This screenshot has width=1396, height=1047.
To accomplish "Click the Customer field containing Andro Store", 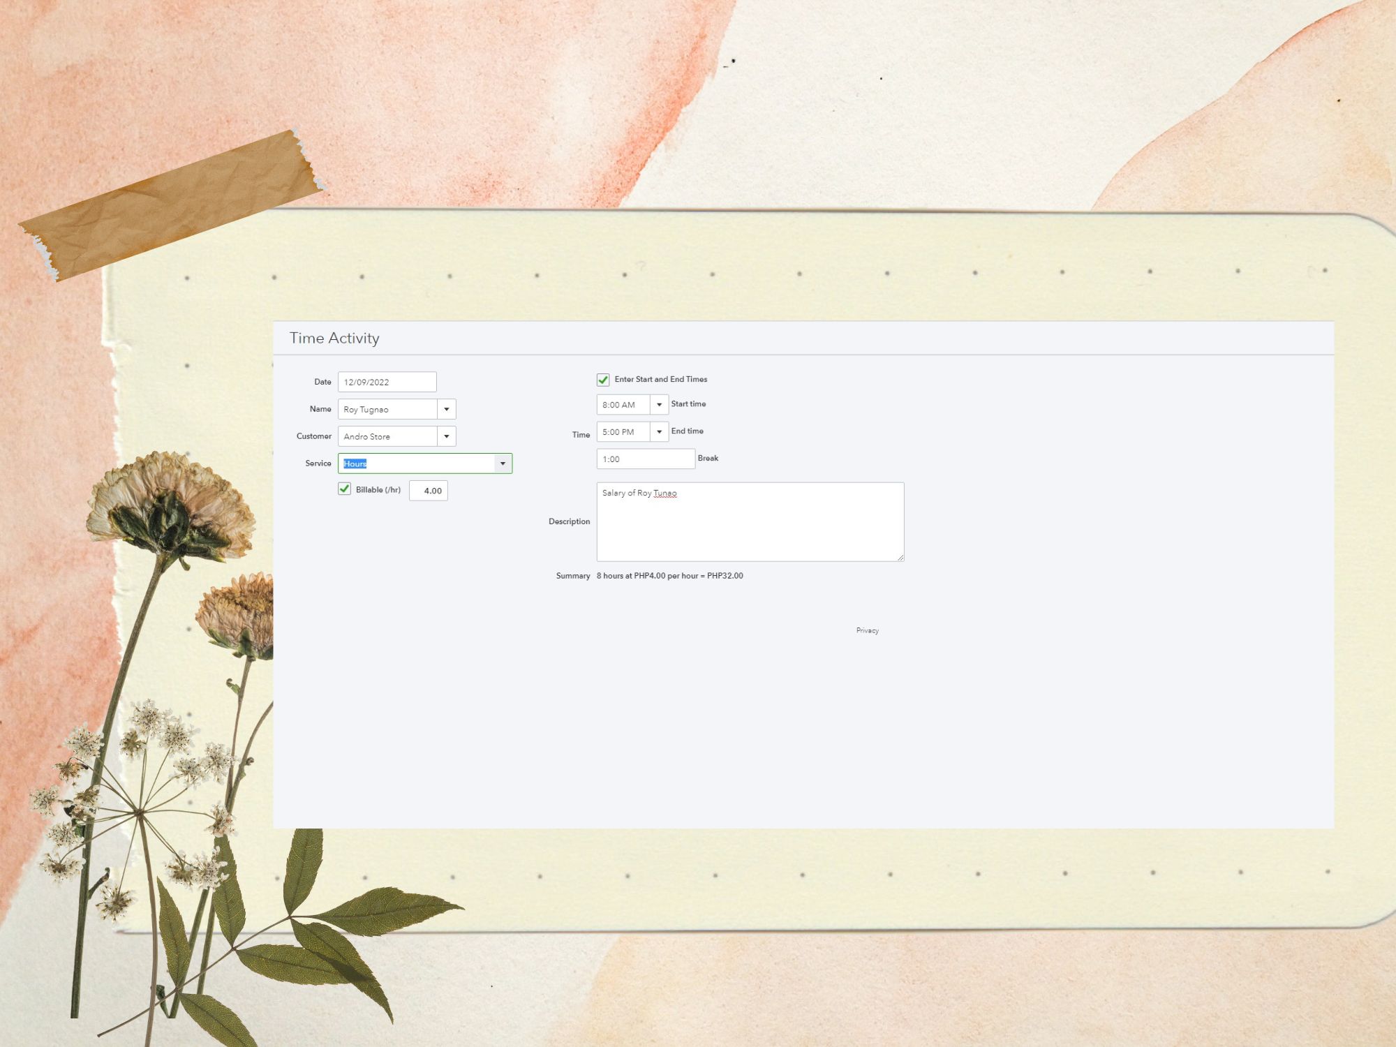I will pos(387,436).
